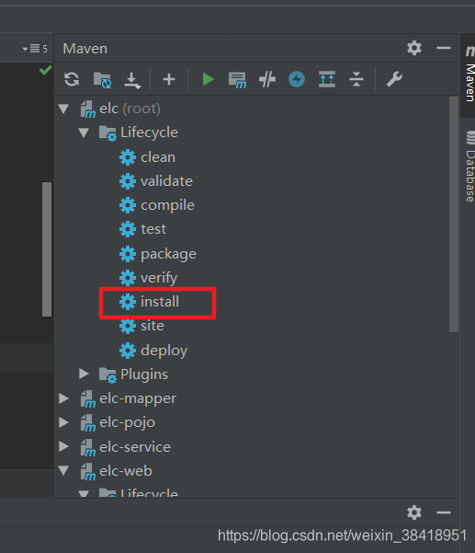Expand the Plugins folder
The image size is (475, 553).
(x=84, y=374)
